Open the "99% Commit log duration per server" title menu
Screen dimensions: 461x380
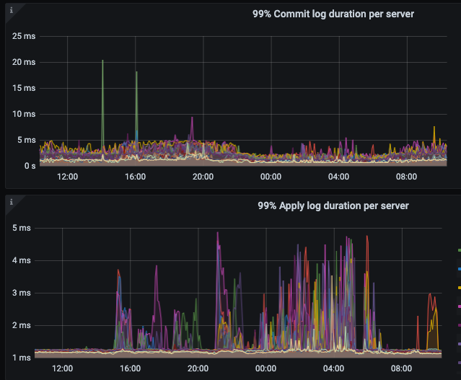click(333, 14)
